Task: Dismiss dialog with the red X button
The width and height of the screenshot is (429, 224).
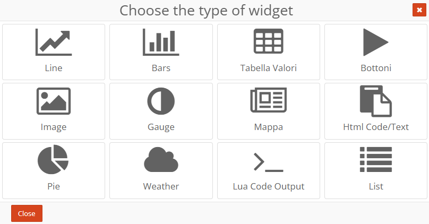Action: tap(418, 10)
